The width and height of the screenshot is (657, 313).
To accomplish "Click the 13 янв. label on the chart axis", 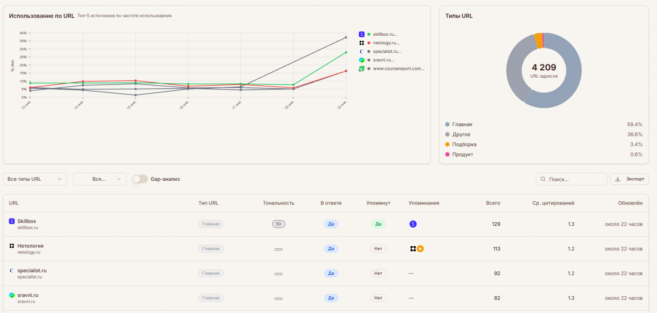I will 26,105.
